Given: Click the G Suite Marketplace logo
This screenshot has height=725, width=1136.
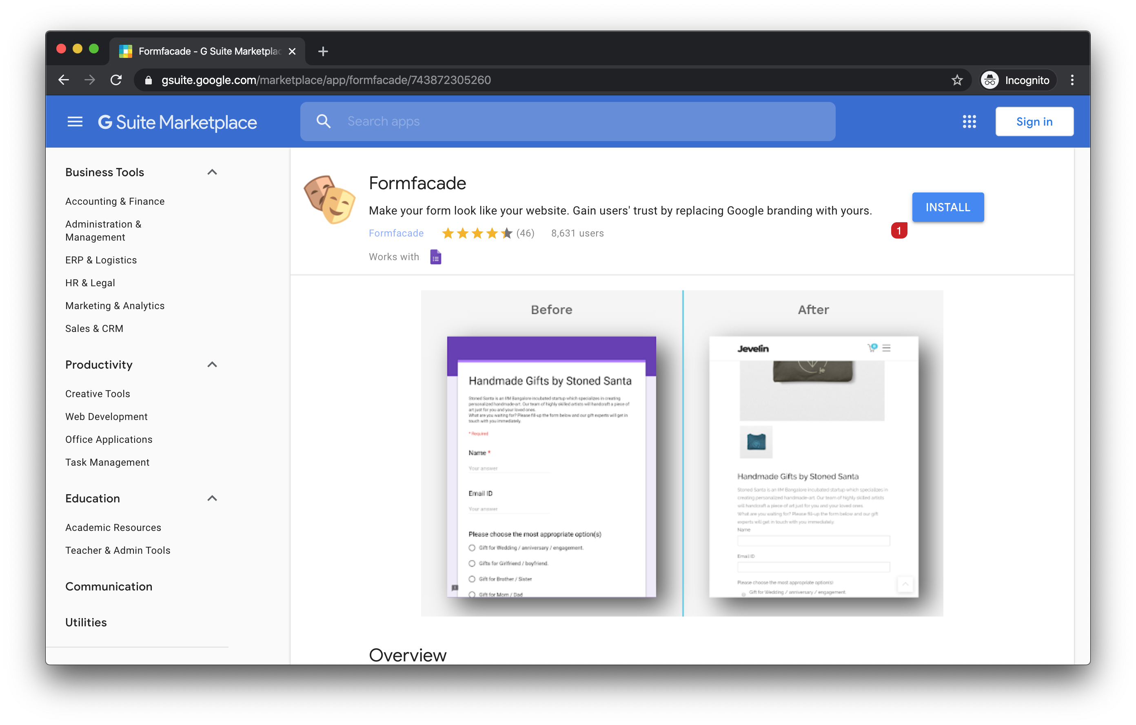Looking at the screenshot, I should (x=177, y=122).
